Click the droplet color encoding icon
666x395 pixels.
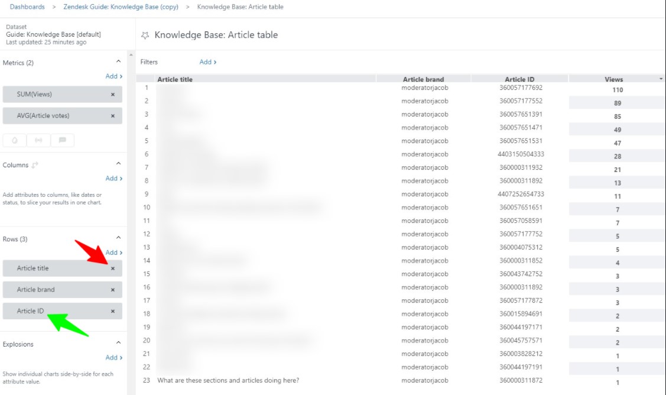pos(14,140)
